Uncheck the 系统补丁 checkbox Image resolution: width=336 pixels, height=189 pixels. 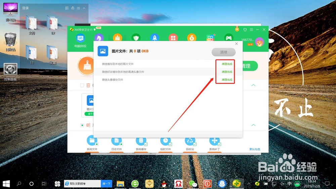click(219, 144)
